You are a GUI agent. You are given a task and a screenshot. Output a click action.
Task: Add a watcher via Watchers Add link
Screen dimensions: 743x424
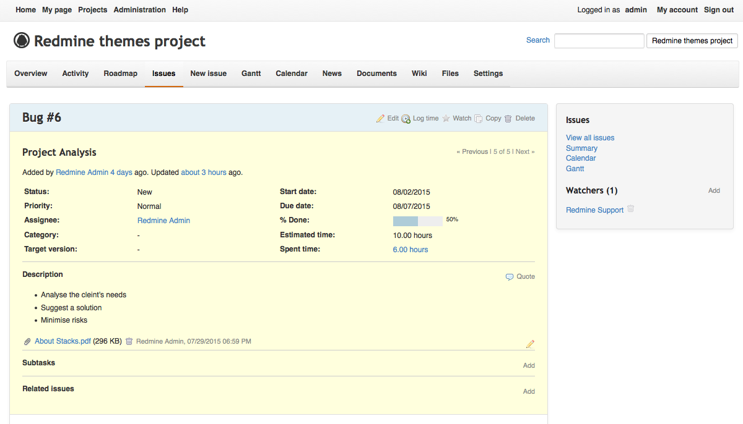(x=714, y=190)
